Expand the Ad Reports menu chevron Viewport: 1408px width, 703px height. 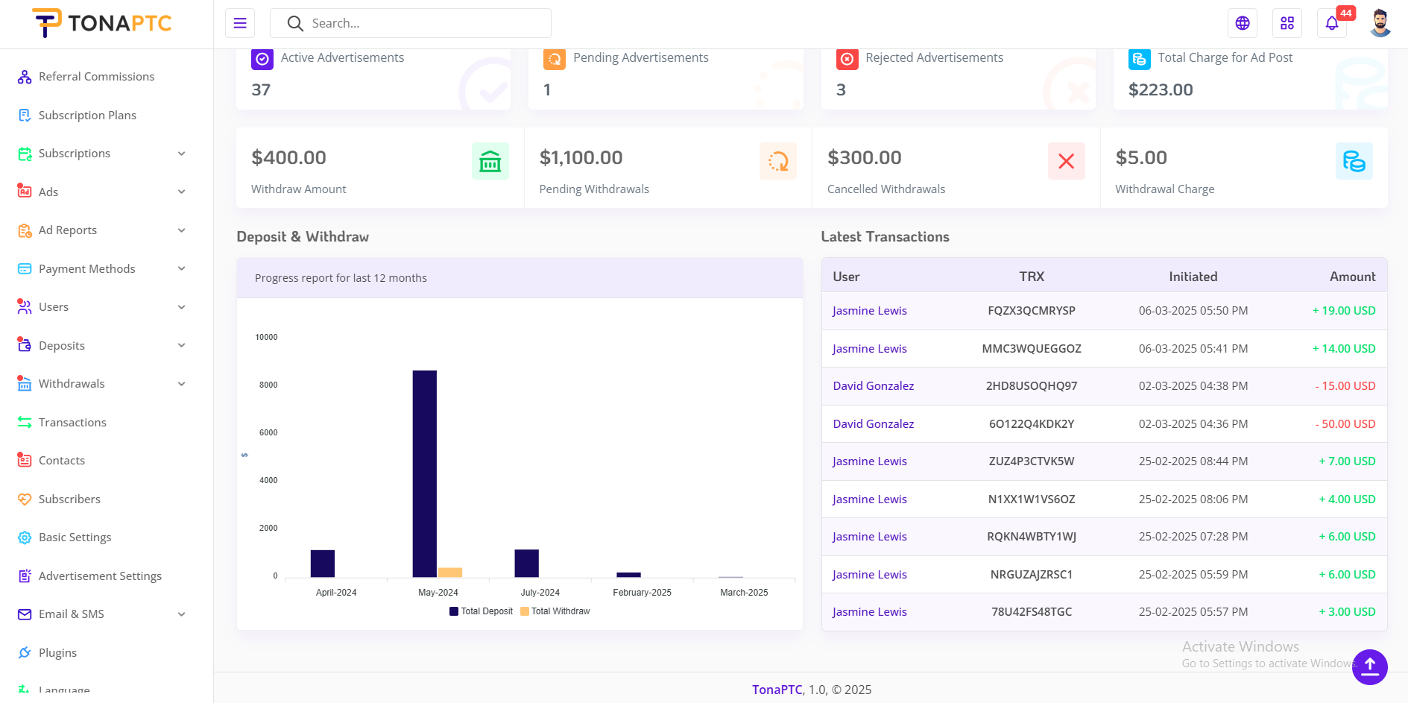pos(181,230)
